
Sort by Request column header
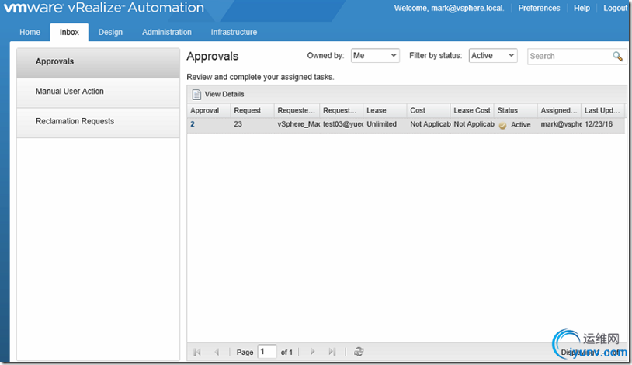252,110
